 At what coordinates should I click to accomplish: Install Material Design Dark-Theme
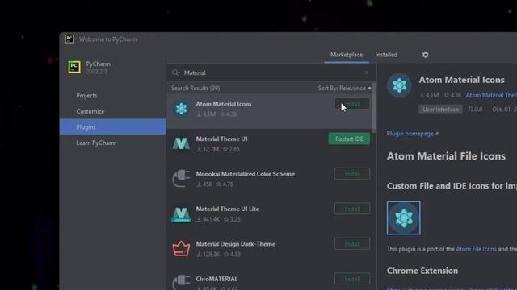(352, 244)
